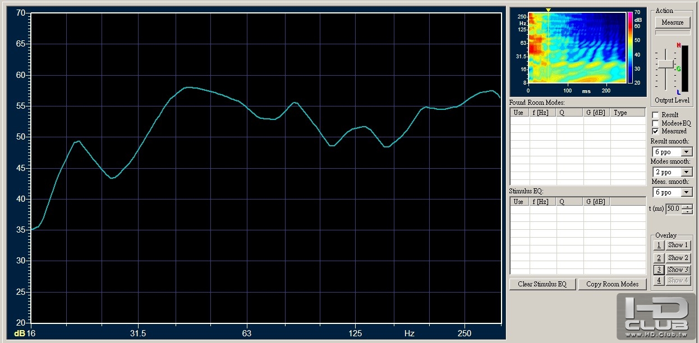The image size is (699, 343).
Task: Click overlay button 2
Action: (660, 258)
